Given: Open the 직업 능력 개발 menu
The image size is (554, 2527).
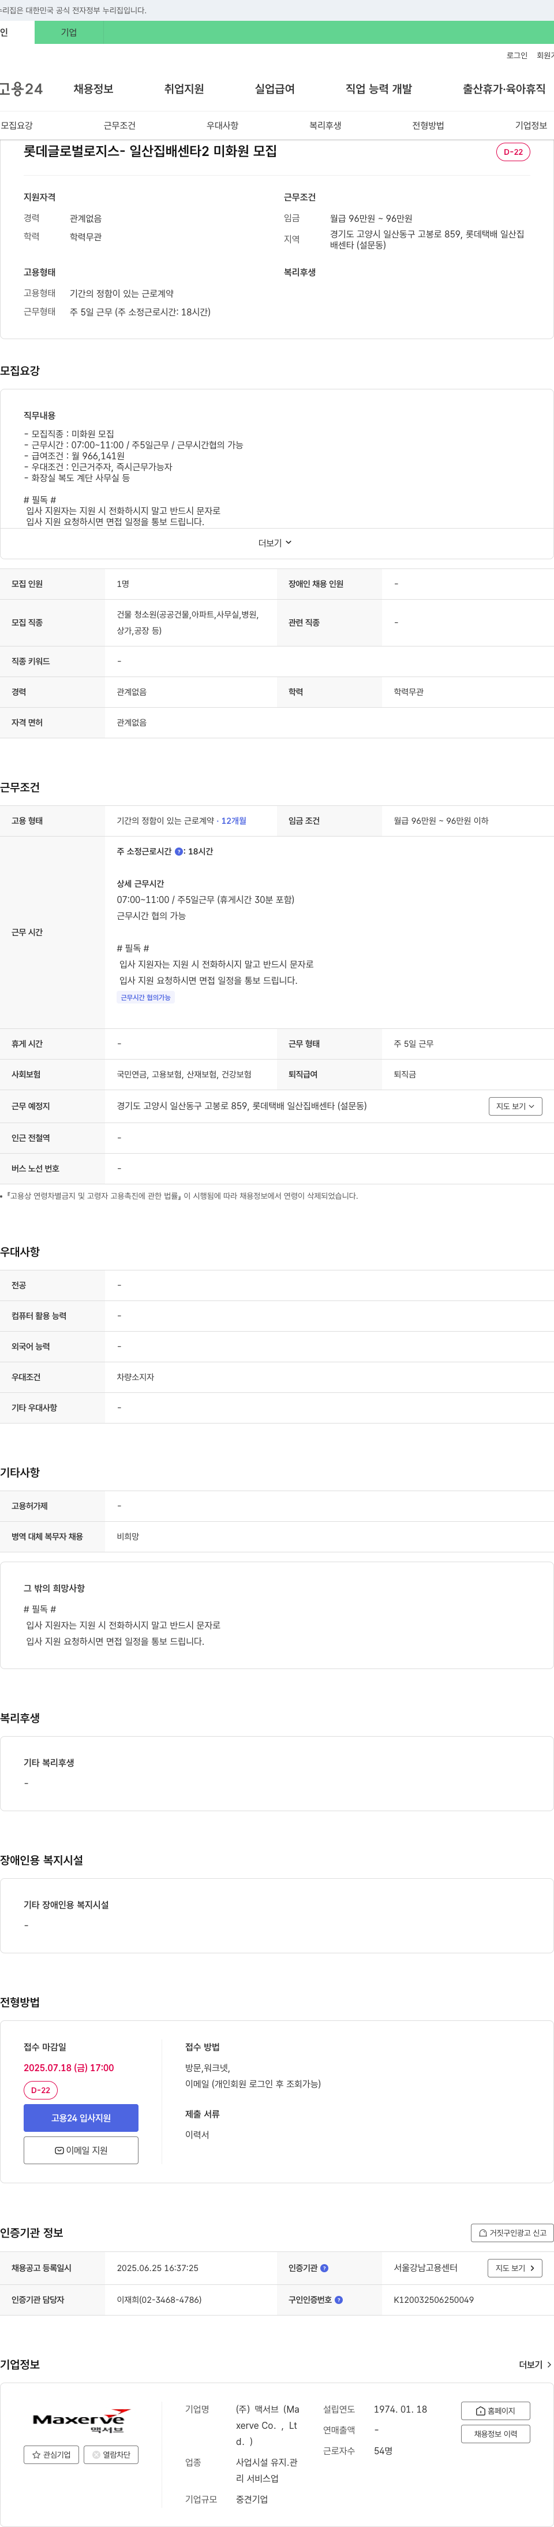Looking at the screenshot, I should (379, 90).
